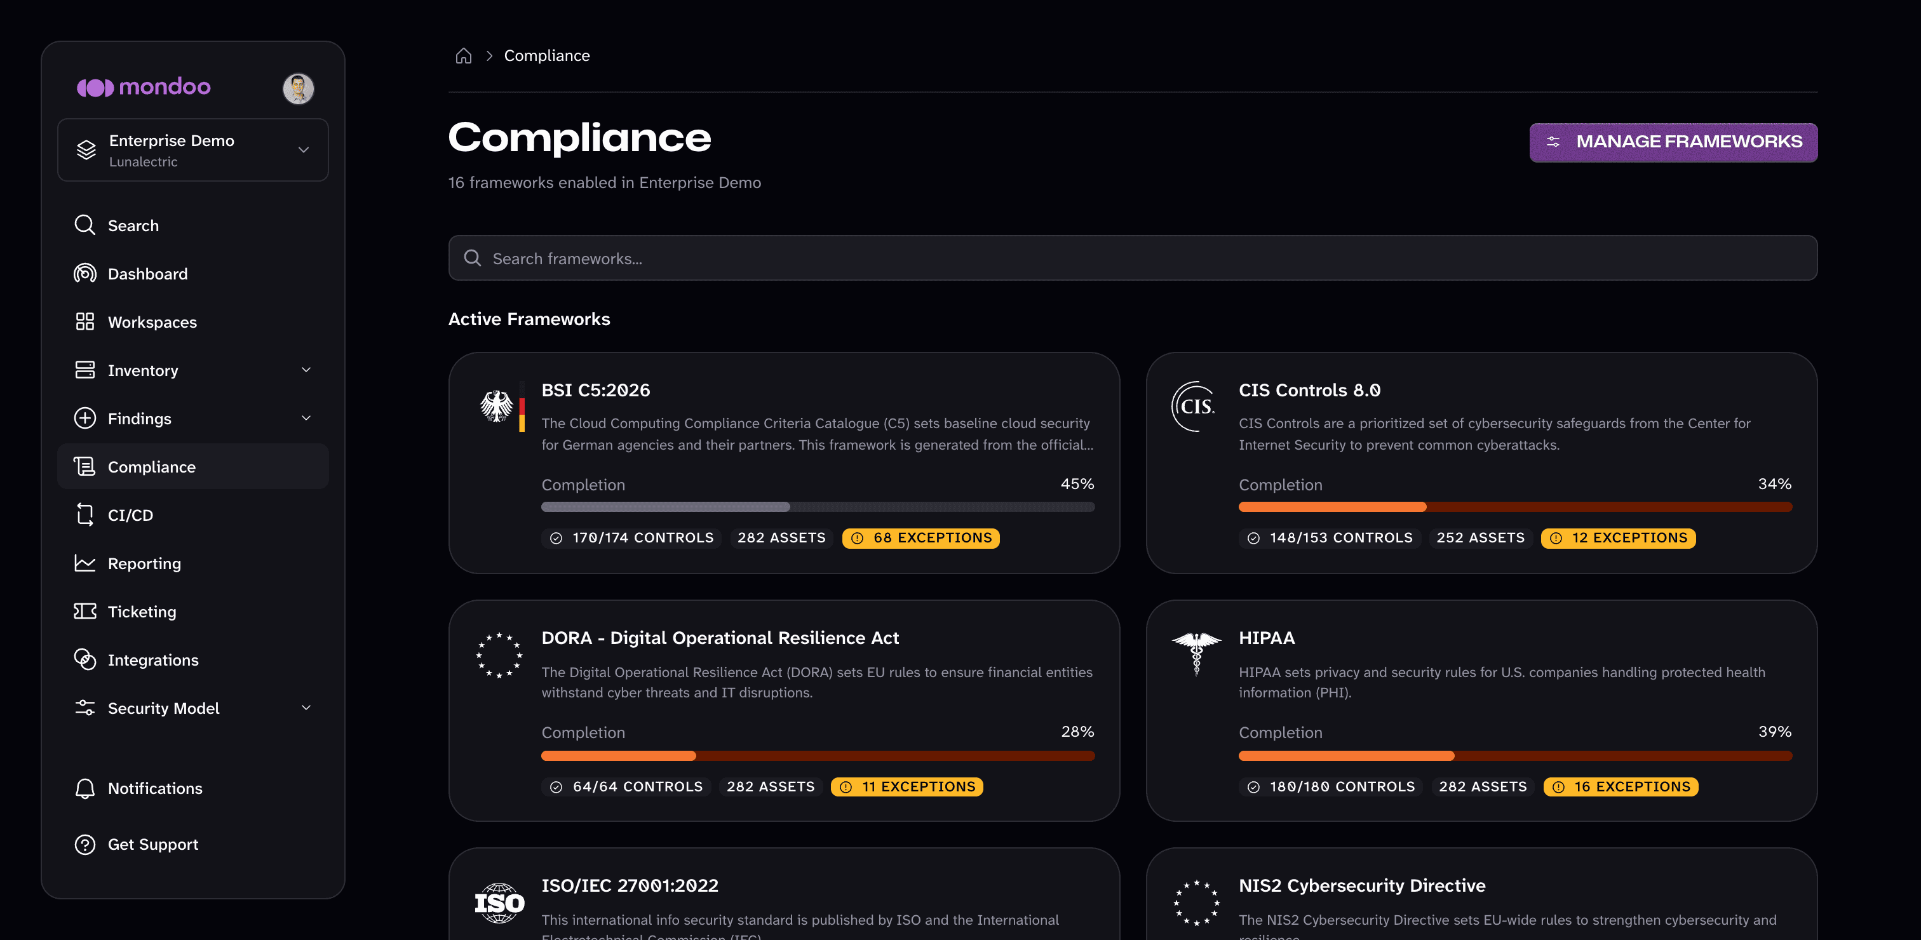Click the Get Support question icon
1921x940 pixels.
[85, 845]
